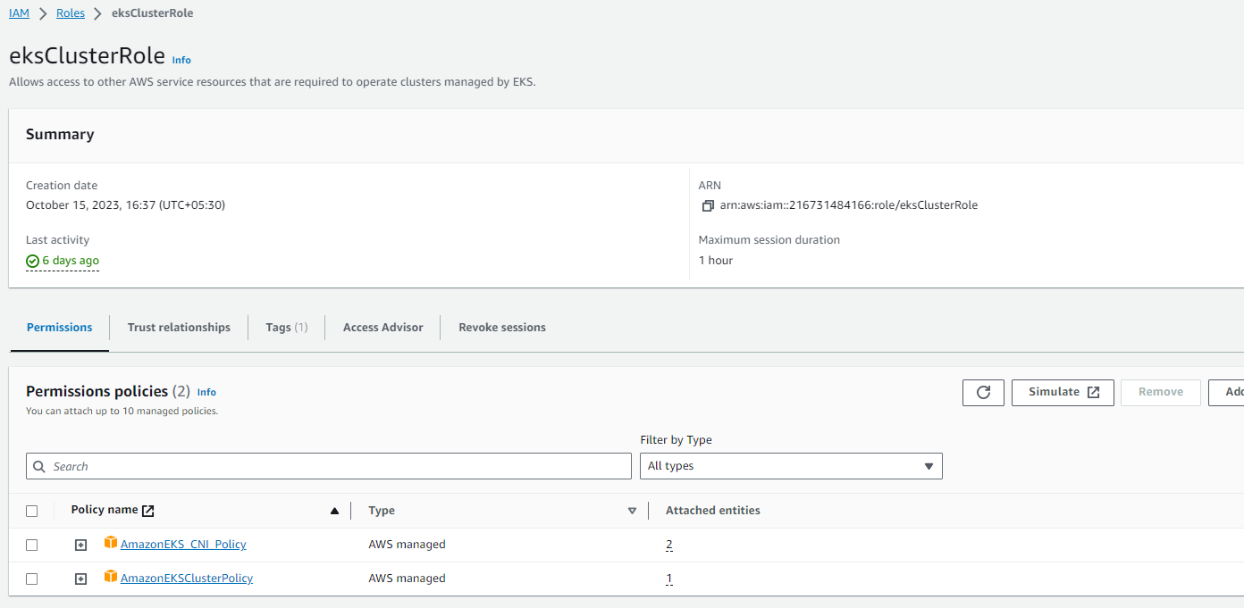
Task: Check the AmazonEKS_CNI_Policy row checkbox
Action: coord(32,545)
